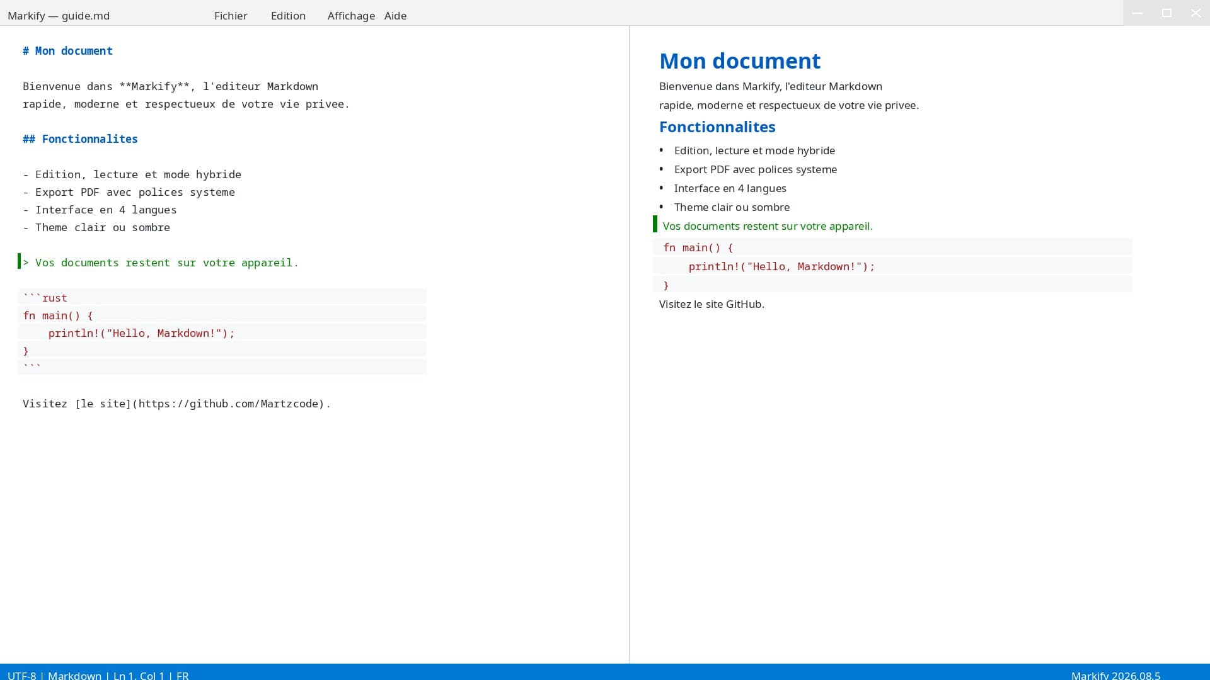Click the UTF-8 encoding indicator in status bar
This screenshot has width=1210, height=680.
[x=22, y=675]
